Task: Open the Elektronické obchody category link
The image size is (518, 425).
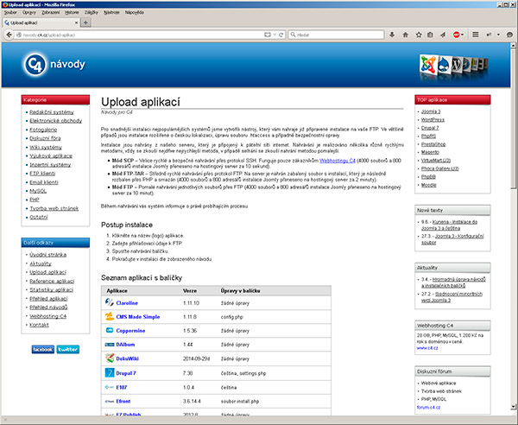Action: pyautogui.click(x=56, y=121)
